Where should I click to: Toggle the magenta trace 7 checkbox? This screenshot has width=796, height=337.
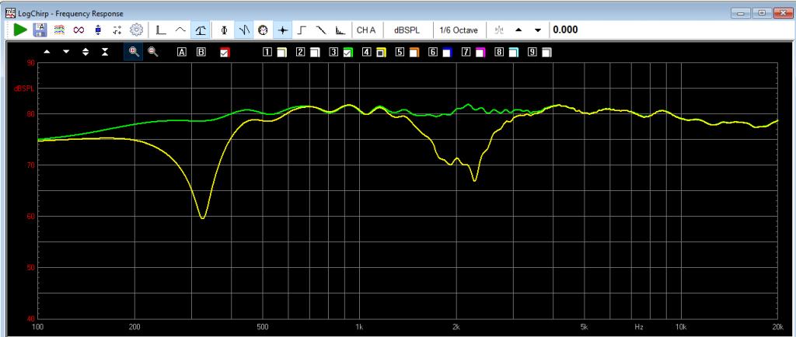[x=480, y=52]
